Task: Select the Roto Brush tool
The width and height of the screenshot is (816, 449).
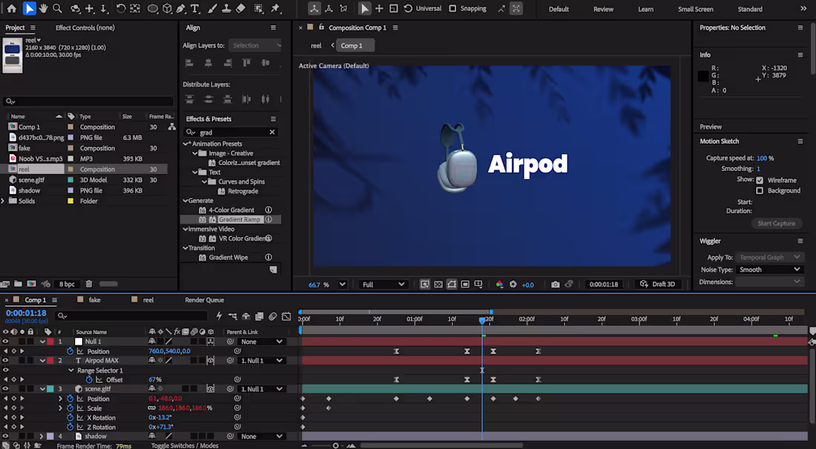Action: (x=259, y=8)
